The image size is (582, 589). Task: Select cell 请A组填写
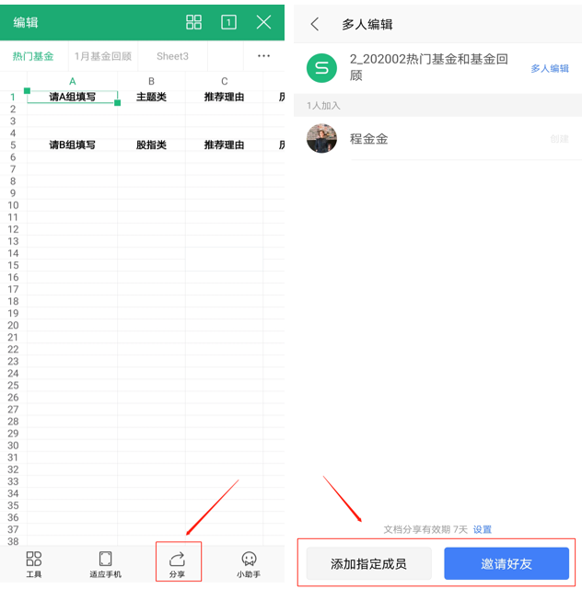click(72, 97)
